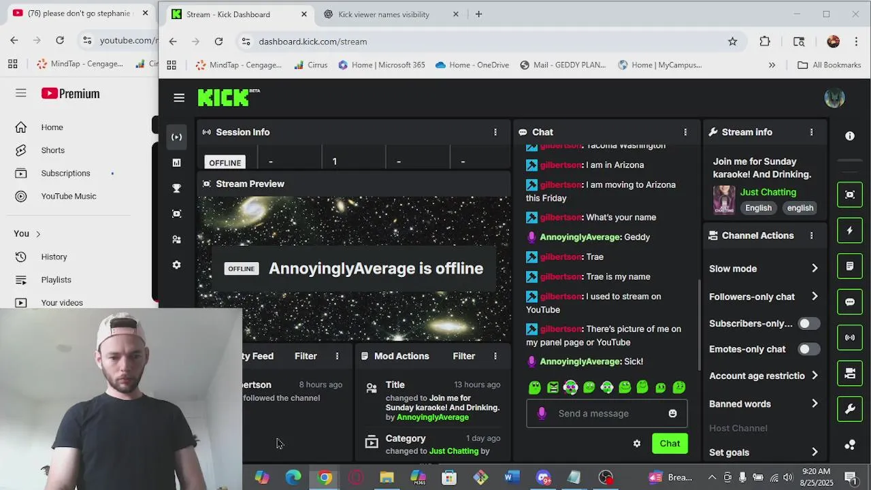Viewport: 871px width, 490px height.
Task: Open a new browser tab
Action: [478, 14]
